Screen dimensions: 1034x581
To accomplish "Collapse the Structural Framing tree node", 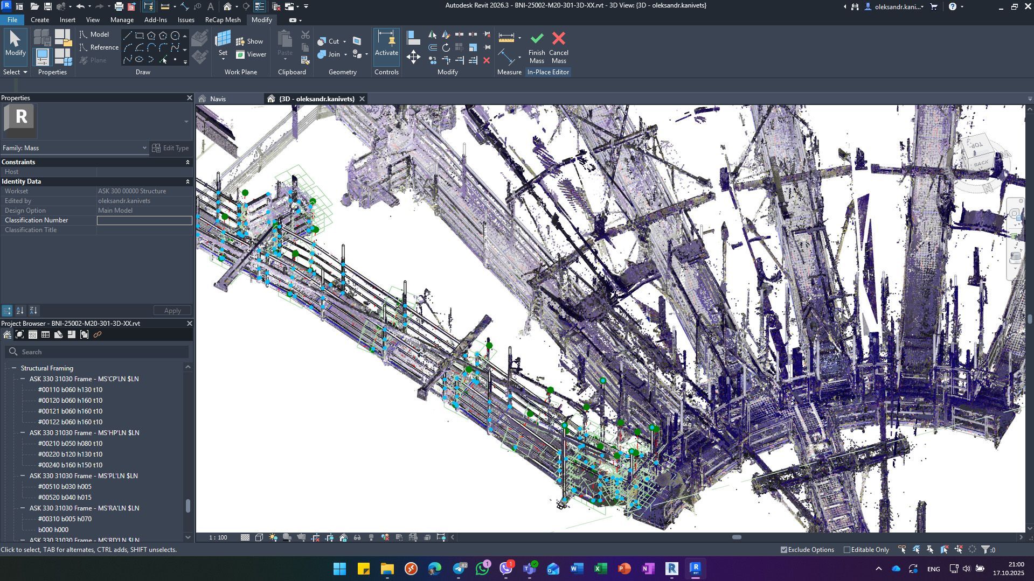I will (x=14, y=368).
